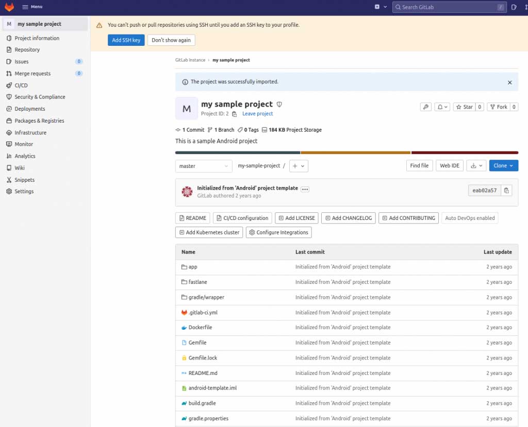The width and height of the screenshot is (528, 427).
Task: Click the Add SSH key button
Action: pos(126,40)
